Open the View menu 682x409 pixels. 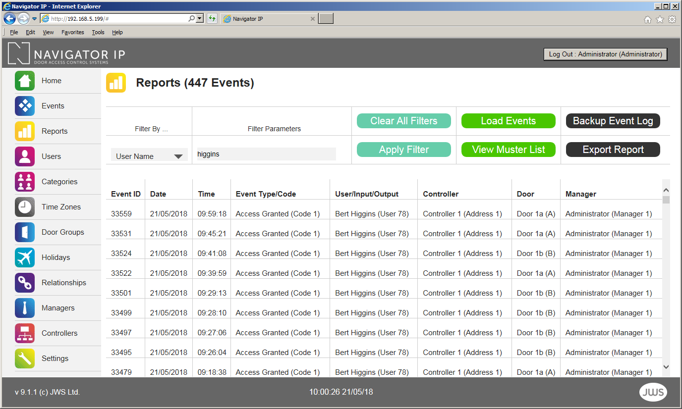pyautogui.click(x=48, y=32)
